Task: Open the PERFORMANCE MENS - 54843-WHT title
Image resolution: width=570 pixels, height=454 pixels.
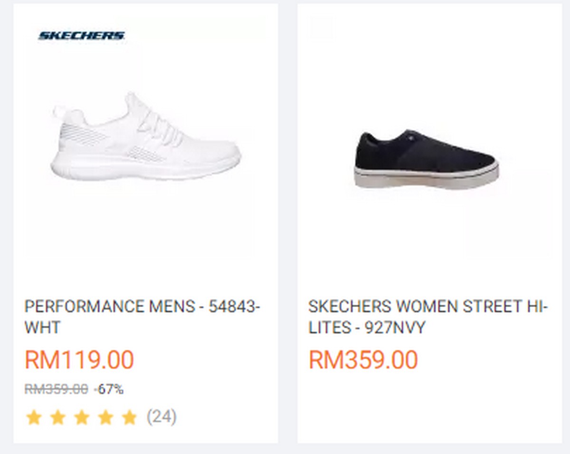Action: coord(142,317)
